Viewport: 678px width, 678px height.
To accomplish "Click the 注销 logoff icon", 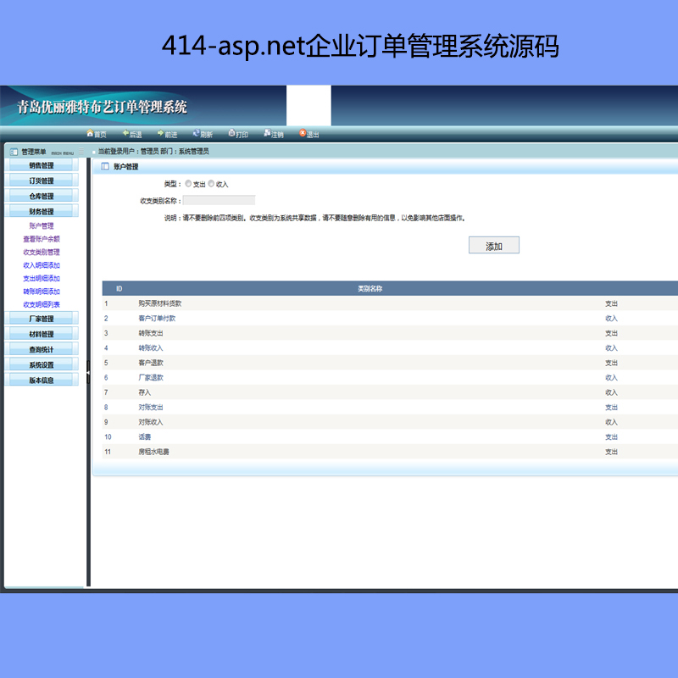I will (267, 134).
